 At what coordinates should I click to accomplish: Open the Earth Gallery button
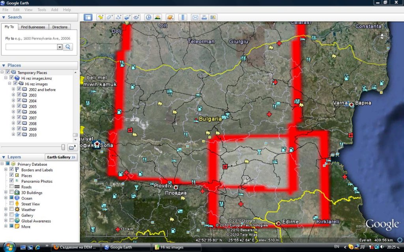pyautogui.click(x=61, y=157)
